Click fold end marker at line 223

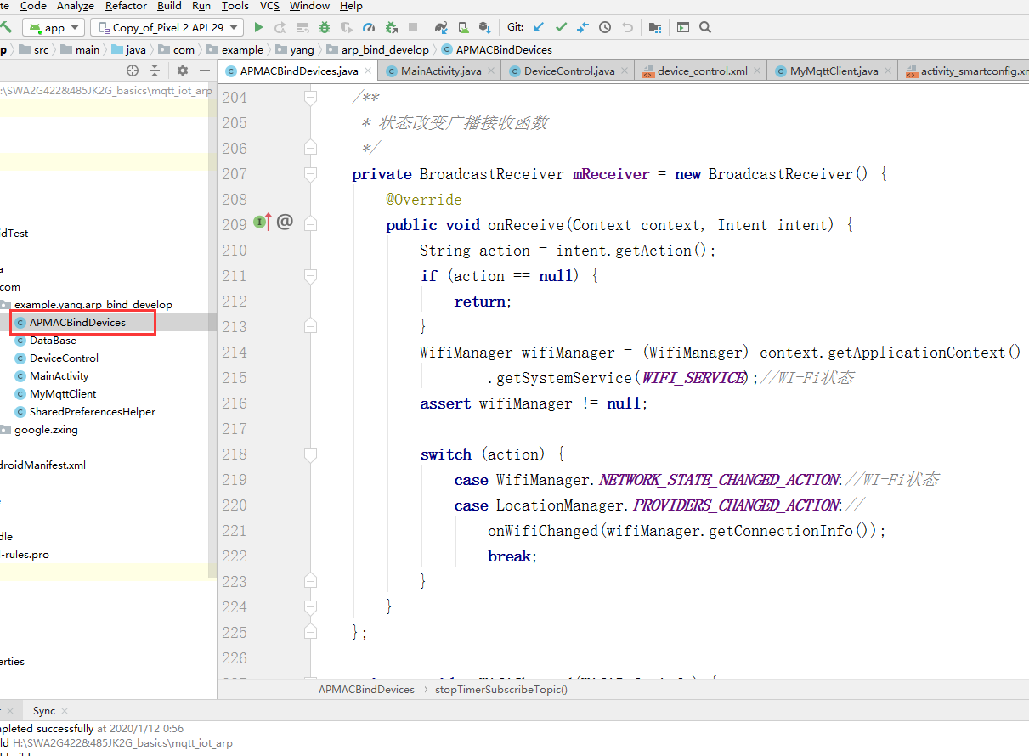click(310, 581)
